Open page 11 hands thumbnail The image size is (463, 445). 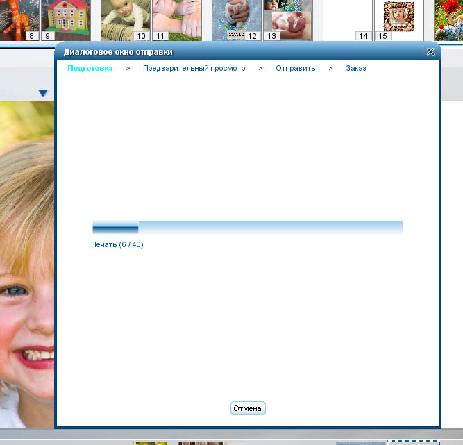coord(177,20)
